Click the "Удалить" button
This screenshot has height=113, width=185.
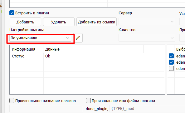[59, 22]
